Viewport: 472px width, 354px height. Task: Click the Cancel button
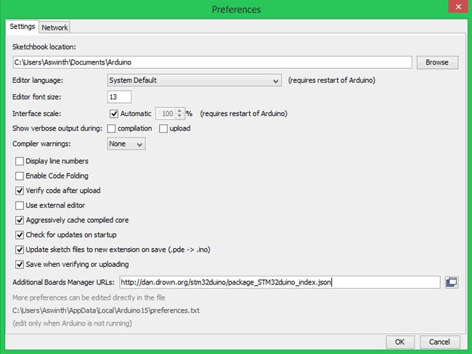[439, 342]
